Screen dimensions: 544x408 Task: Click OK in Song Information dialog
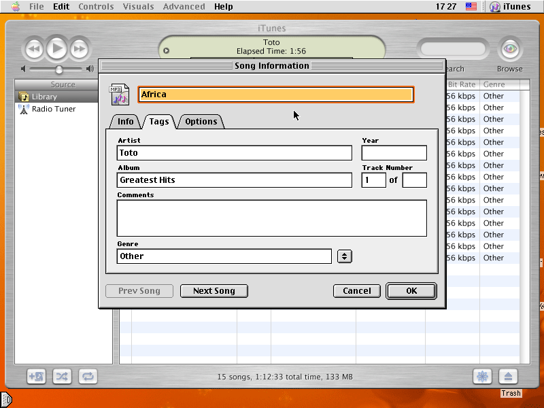point(411,291)
